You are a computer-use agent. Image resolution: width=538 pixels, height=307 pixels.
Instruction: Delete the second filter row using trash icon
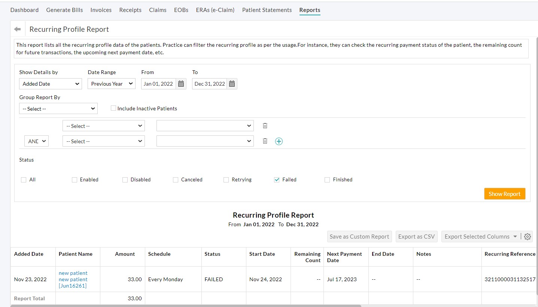point(265,141)
